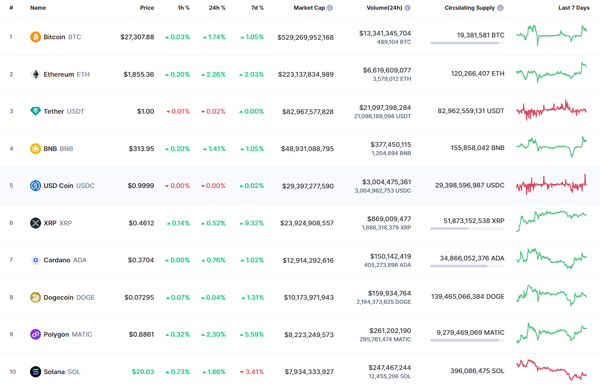Screen dimensions: 600x387
Task: Select the Tether USDT logo
Action: coord(35,111)
